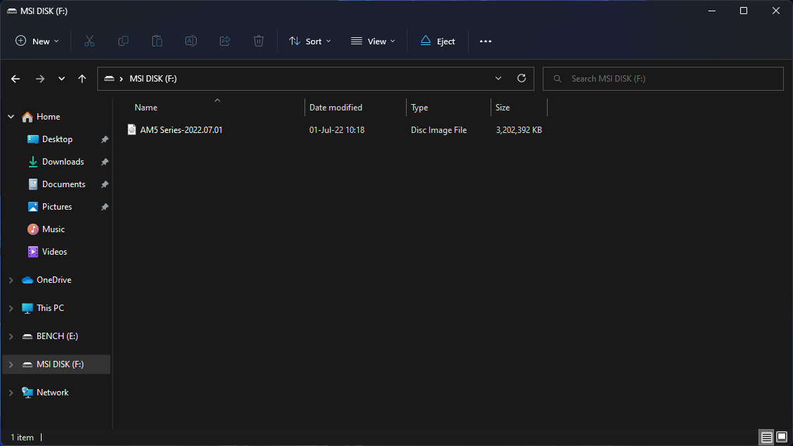Click the search magnifier icon

coord(558,79)
